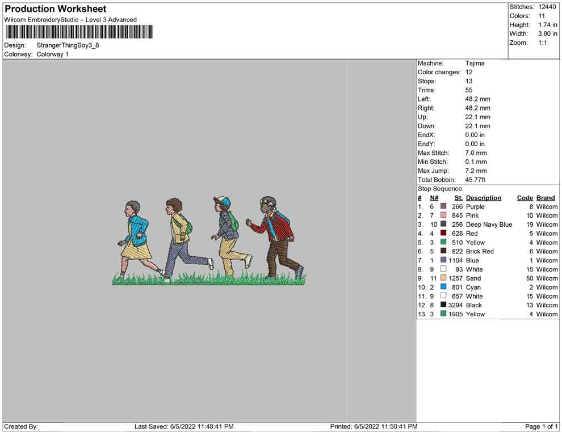562x432 pixels.
Task: Click the swatch for Yellow with 1905 stitches
Action: [443, 314]
